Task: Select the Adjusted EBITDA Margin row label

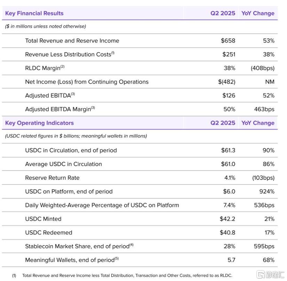Action: (60, 109)
